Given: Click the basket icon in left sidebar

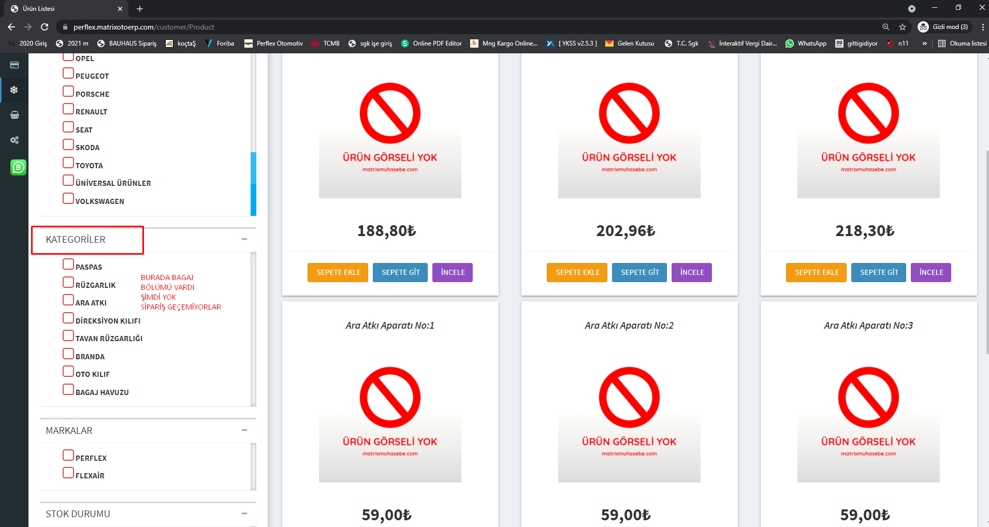Looking at the screenshot, I should pos(14,115).
